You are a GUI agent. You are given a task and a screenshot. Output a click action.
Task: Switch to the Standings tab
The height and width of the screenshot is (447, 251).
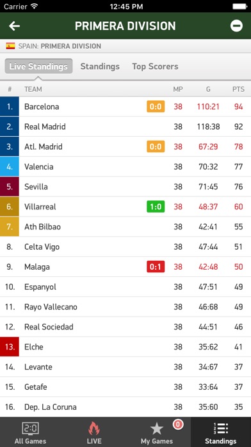(100, 66)
